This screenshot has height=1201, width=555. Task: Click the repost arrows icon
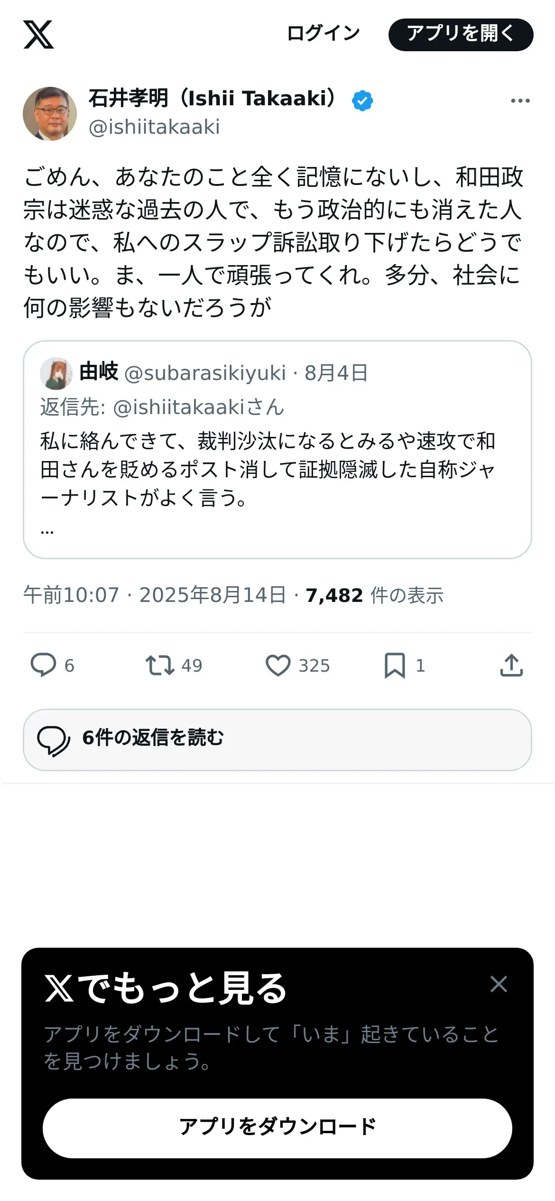(160, 665)
